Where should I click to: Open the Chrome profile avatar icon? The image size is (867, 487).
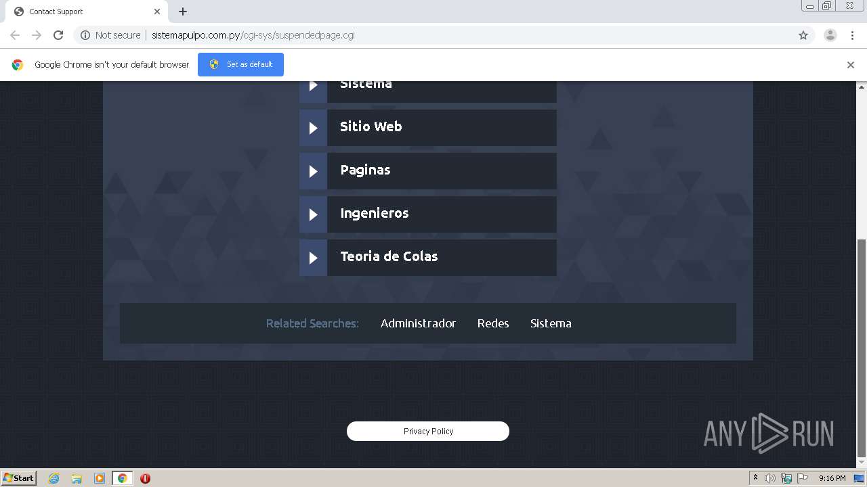pos(830,35)
